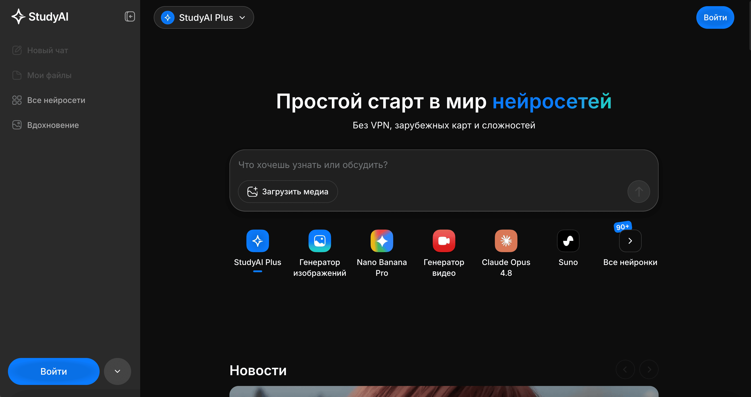The height and width of the screenshot is (397, 751).
Task: Click the media upload icon in Загрузить медиа
Action: click(253, 192)
